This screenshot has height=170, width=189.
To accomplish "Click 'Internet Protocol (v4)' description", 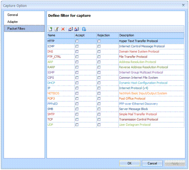I will (x=134, y=88).
